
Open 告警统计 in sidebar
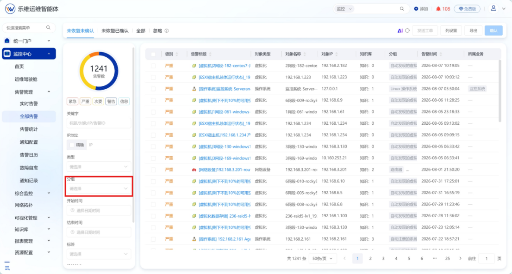pos(29,129)
